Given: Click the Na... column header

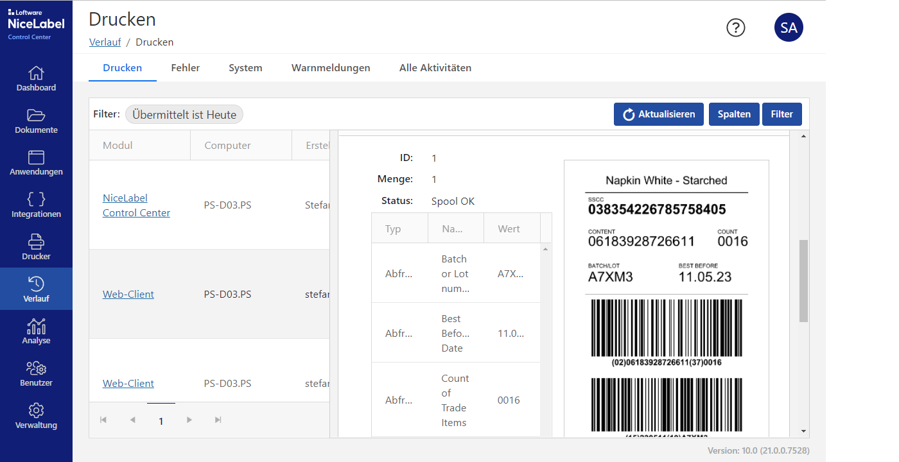Looking at the screenshot, I should [x=456, y=228].
